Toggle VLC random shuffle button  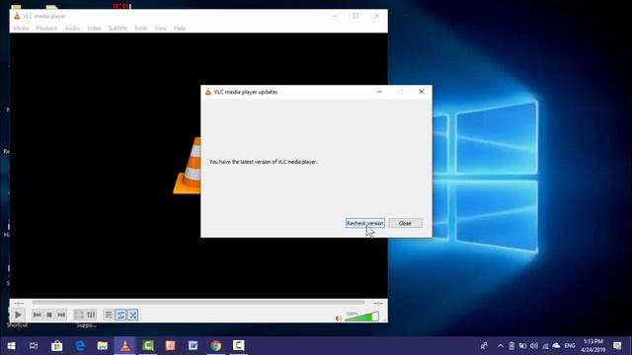(133, 315)
